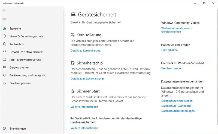218x134 pixels.
Task: Open the heart icon for Geräteleistung und -integrität
Action: pos(4,75)
